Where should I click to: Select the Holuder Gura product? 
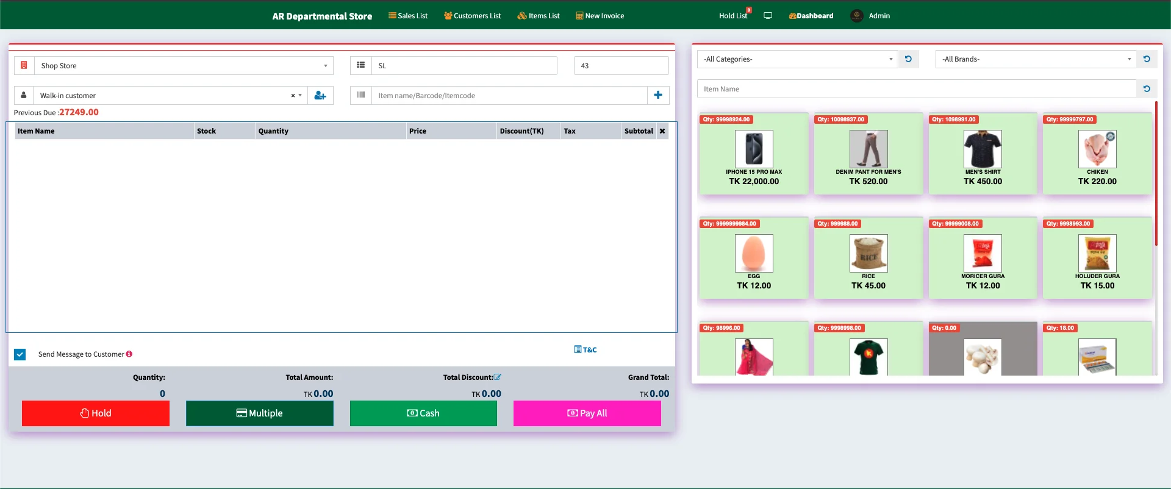click(x=1097, y=258)
